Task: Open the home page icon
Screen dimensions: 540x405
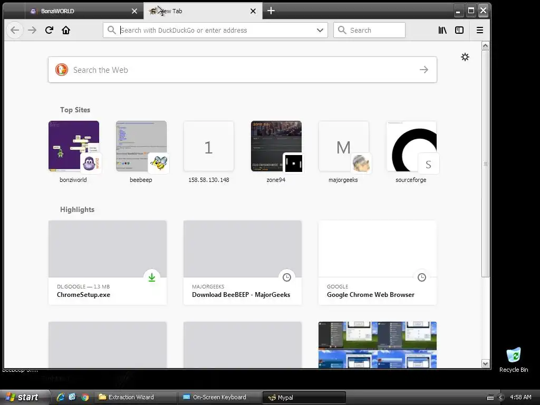Action: pos(66,30)
